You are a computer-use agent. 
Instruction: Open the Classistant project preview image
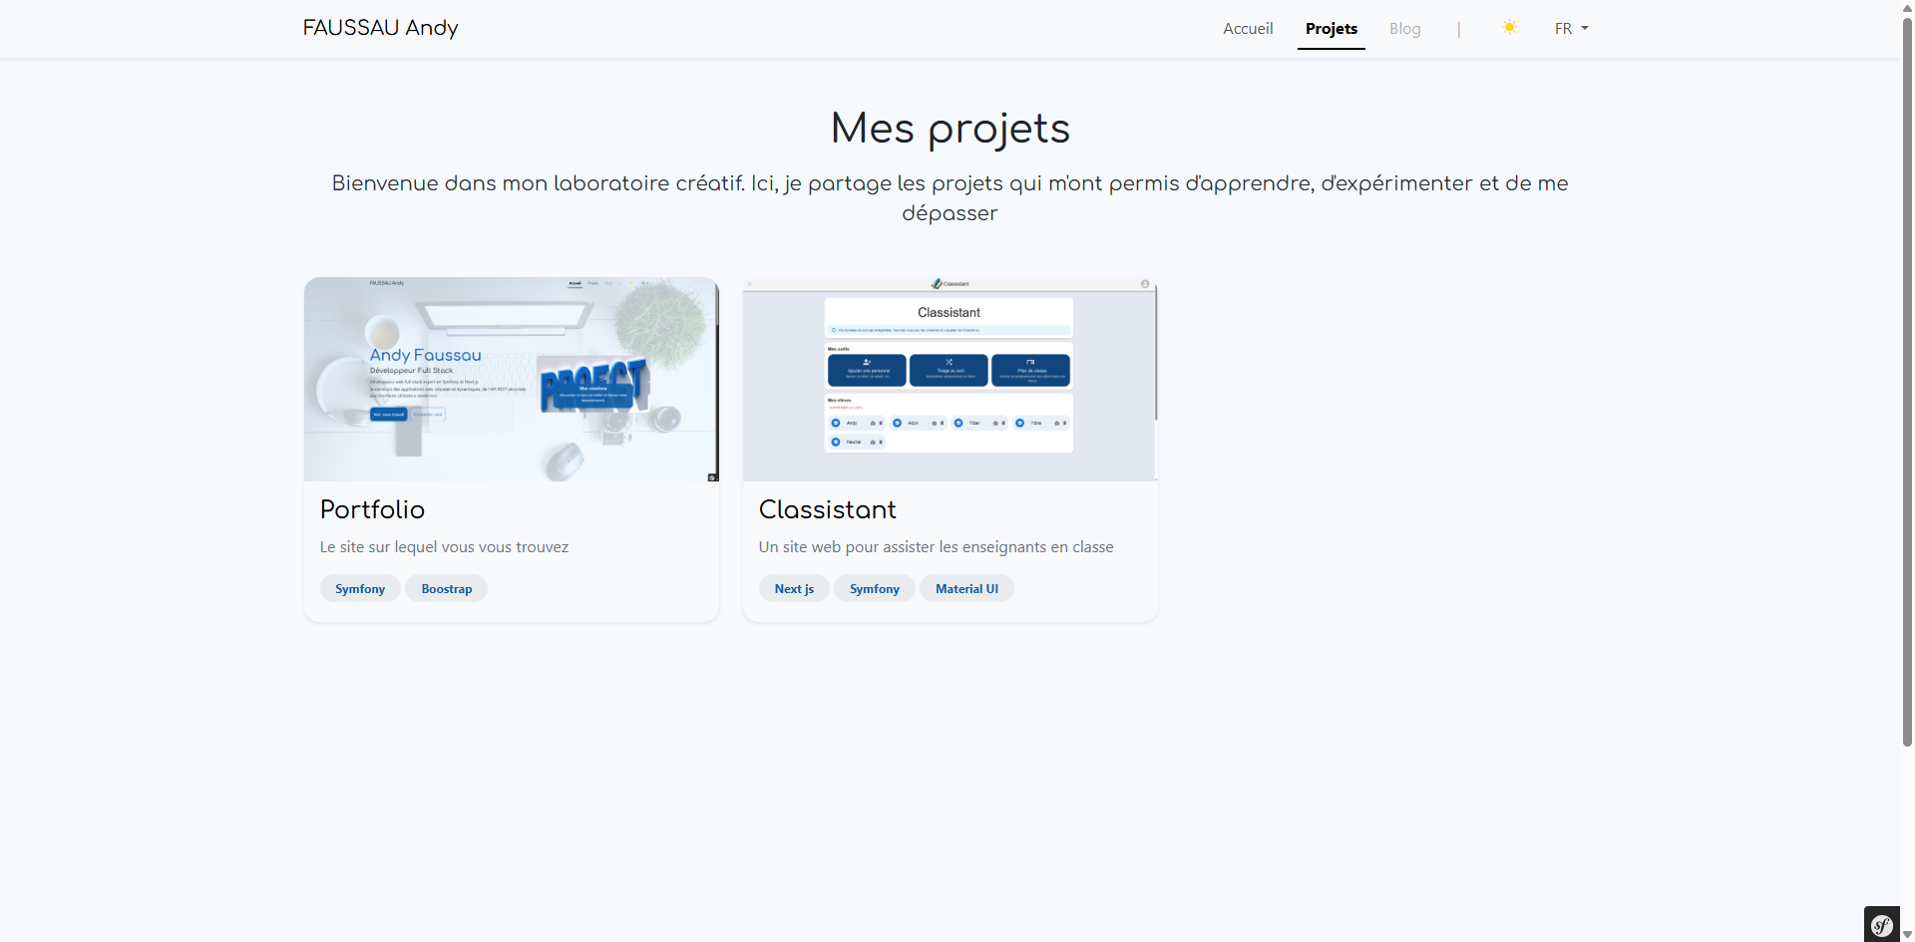click(950, 380)
